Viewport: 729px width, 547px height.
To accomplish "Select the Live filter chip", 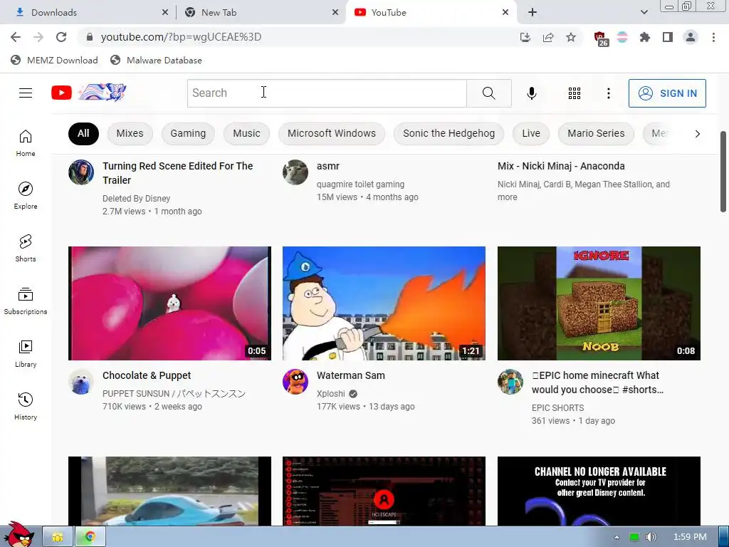I will point(531,133).
